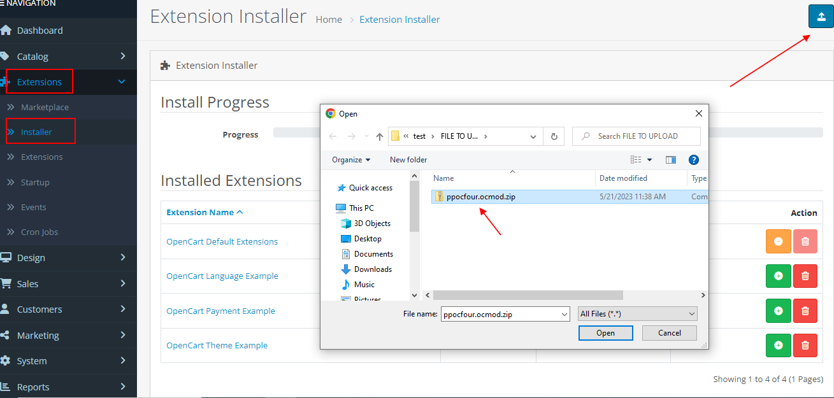The width and height of the screenshot is (834, 398).
Task: Go back in the Open file dialog
Action: (x=332, y=136)
